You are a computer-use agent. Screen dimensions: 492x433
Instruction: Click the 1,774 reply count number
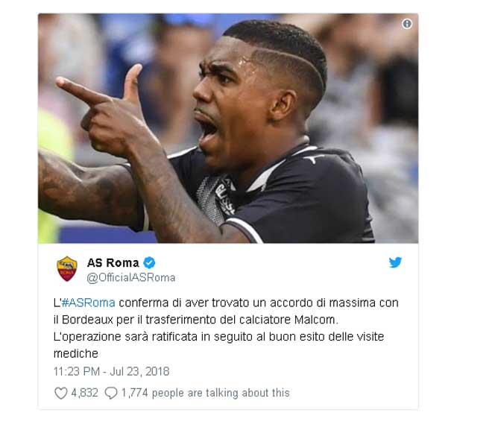[134, 393]
